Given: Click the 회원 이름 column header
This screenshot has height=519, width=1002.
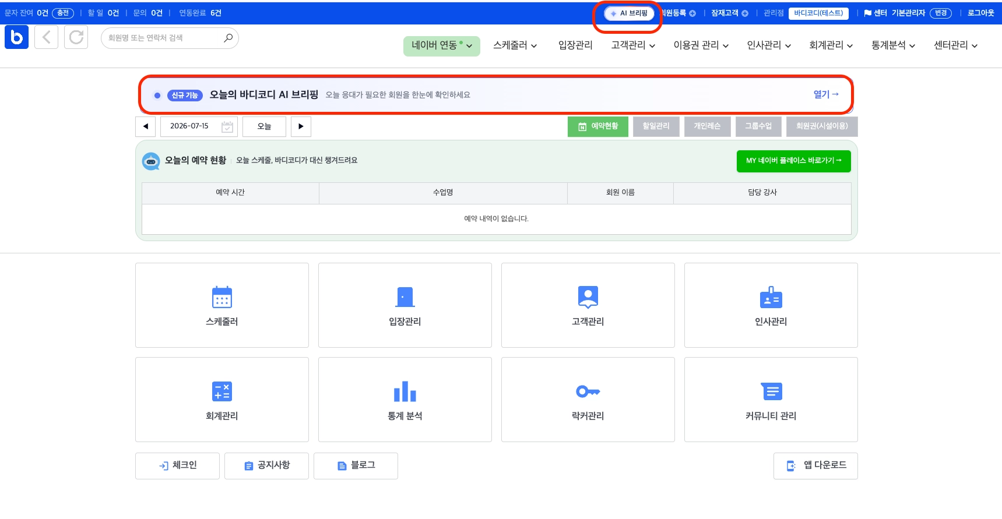Looking at the screenshot, I should [620, 193].
